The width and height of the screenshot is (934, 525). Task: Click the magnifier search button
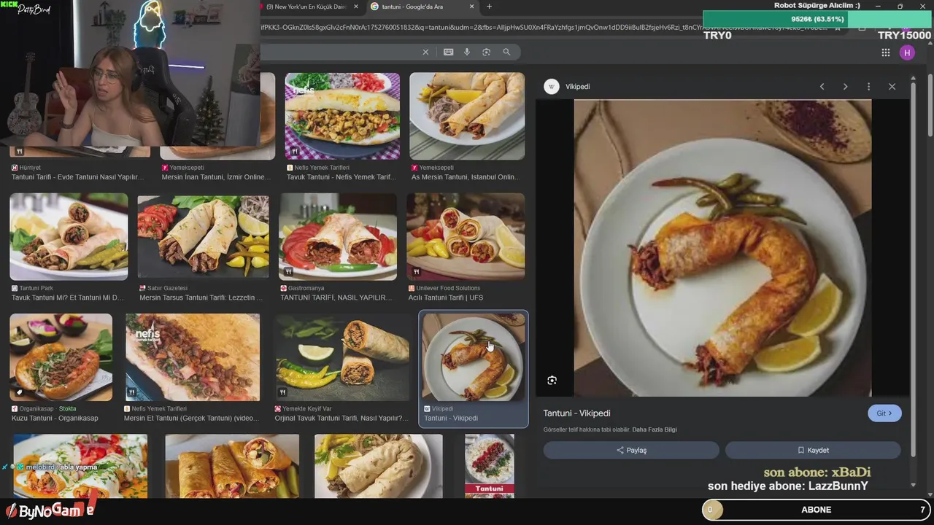(x=506, y=52)
